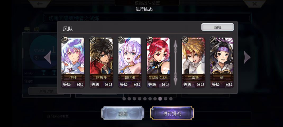283x127 pixels.
Task: Open the 编辑 party editor
Action: [218, 27]
